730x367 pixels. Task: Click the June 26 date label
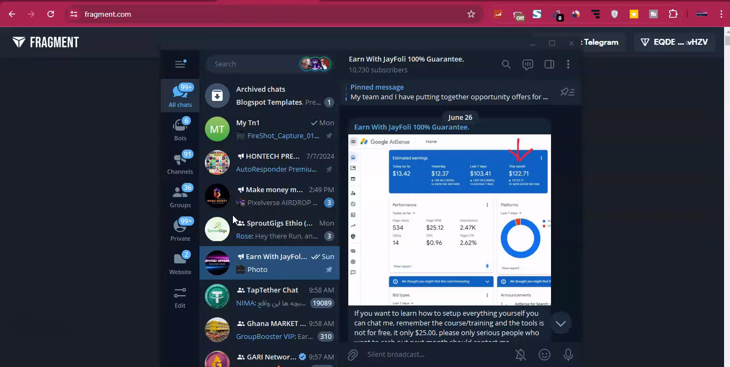pyautogui.click(x=460, y=117)
